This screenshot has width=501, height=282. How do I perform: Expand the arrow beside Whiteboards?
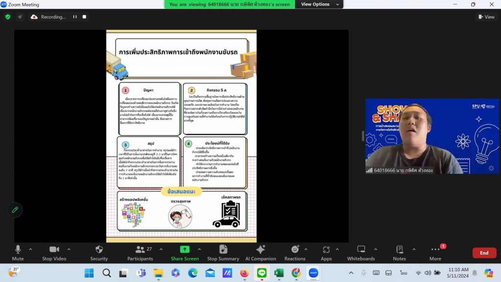[376, 249]
